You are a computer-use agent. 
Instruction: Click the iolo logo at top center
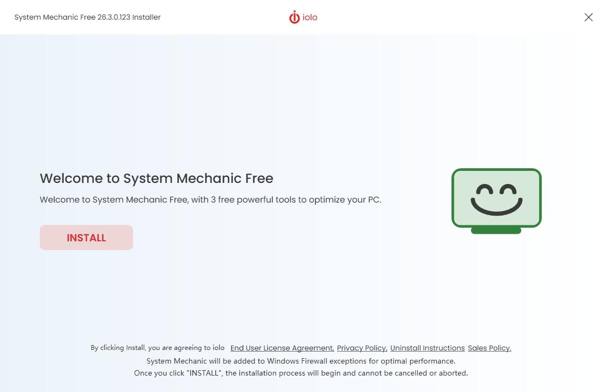coord(303,17)
